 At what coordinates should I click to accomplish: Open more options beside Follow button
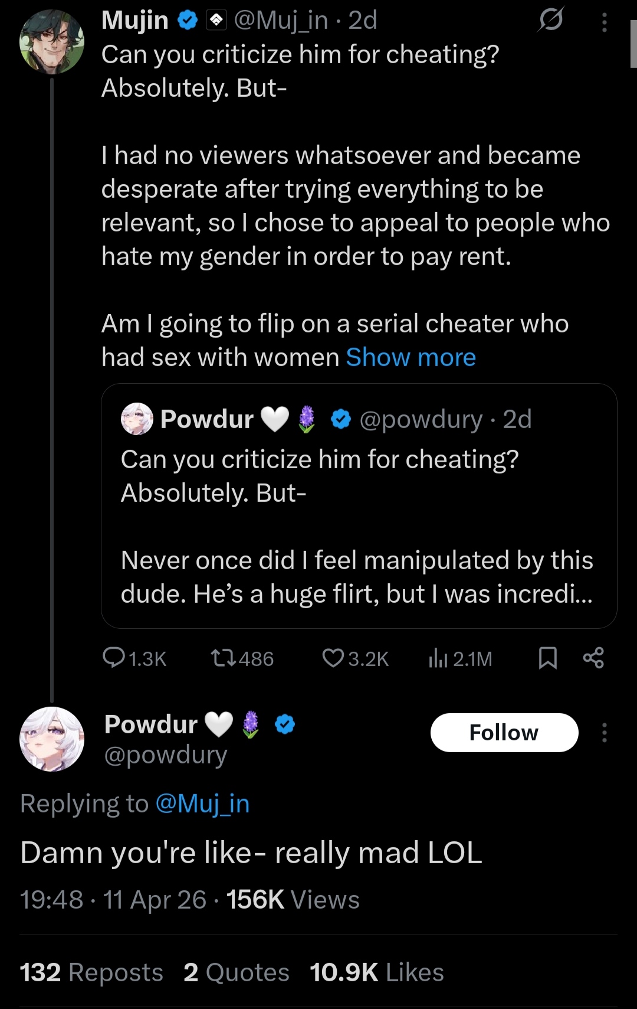pos(604,733)
